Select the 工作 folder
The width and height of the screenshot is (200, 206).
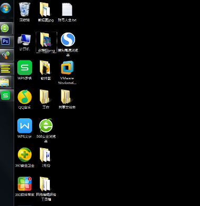46,99
